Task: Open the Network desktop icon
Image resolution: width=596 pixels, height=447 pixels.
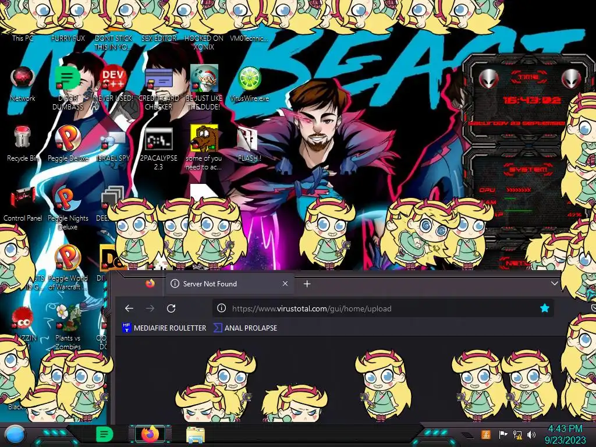Action: 23,84
